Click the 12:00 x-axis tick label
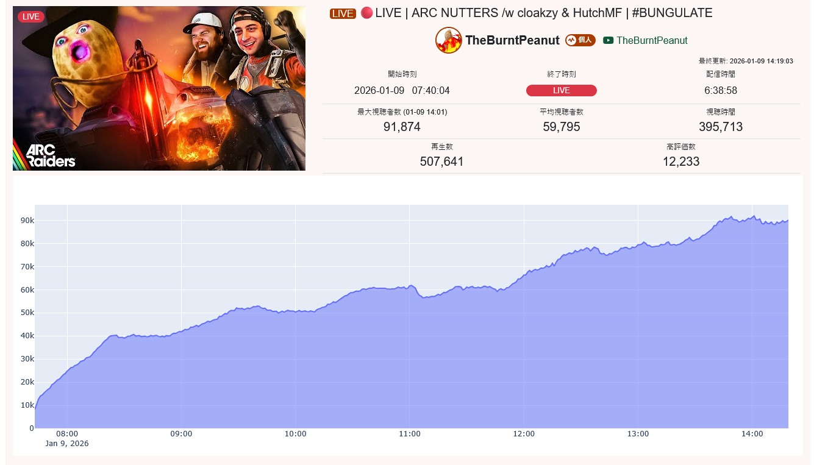Screen dimensions: 814x465 pyautogui.click(x=524, y=434)
